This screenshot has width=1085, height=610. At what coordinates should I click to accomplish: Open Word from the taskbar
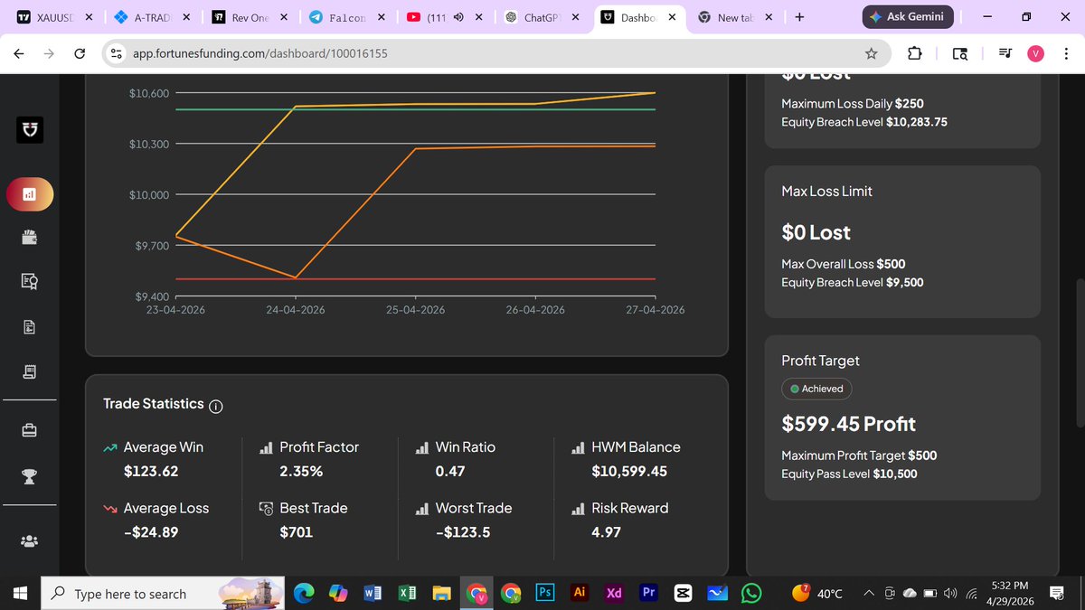[373, 593]
